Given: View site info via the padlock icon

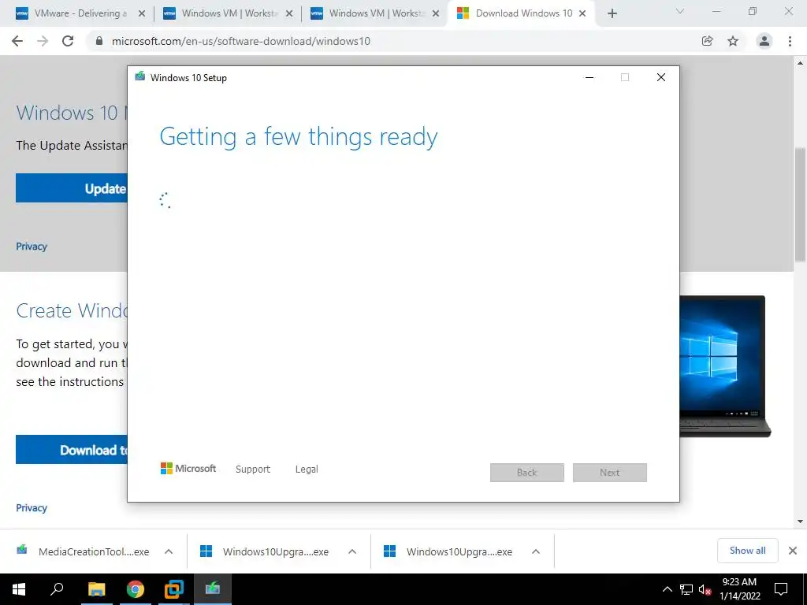Looking at the screenshot, I should click(99, 41).
